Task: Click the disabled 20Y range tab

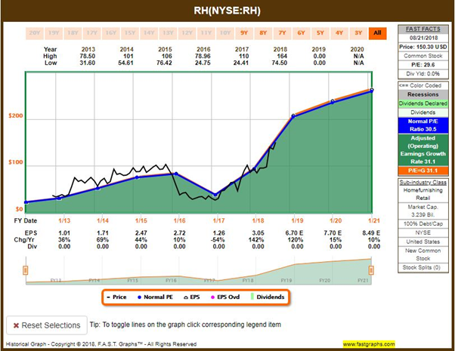Action: (35, 33)
